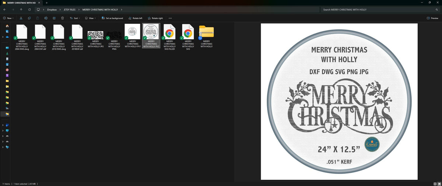This screenshot has height=186, width=442.
Task: Select MERRY CHRISTMAS WITH HOLLY PV2 thumbnail
Action: click(x=151, y=36)
